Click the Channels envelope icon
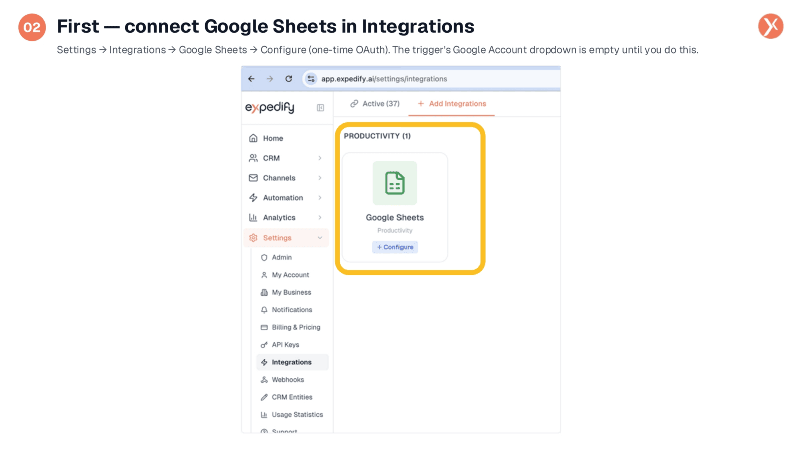The image size is (802, 451). pyautogui.click(x=253, y=178)
